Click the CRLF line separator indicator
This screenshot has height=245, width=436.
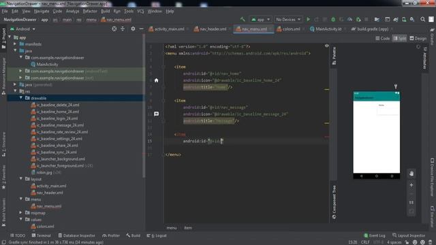(x=365, y=242)
